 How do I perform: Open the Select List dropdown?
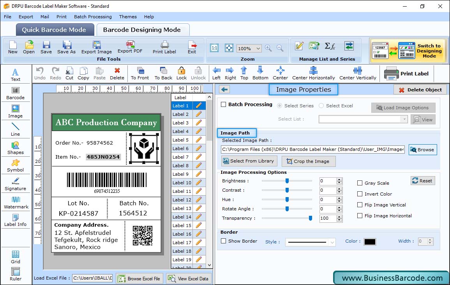click(x=404, y=119)
